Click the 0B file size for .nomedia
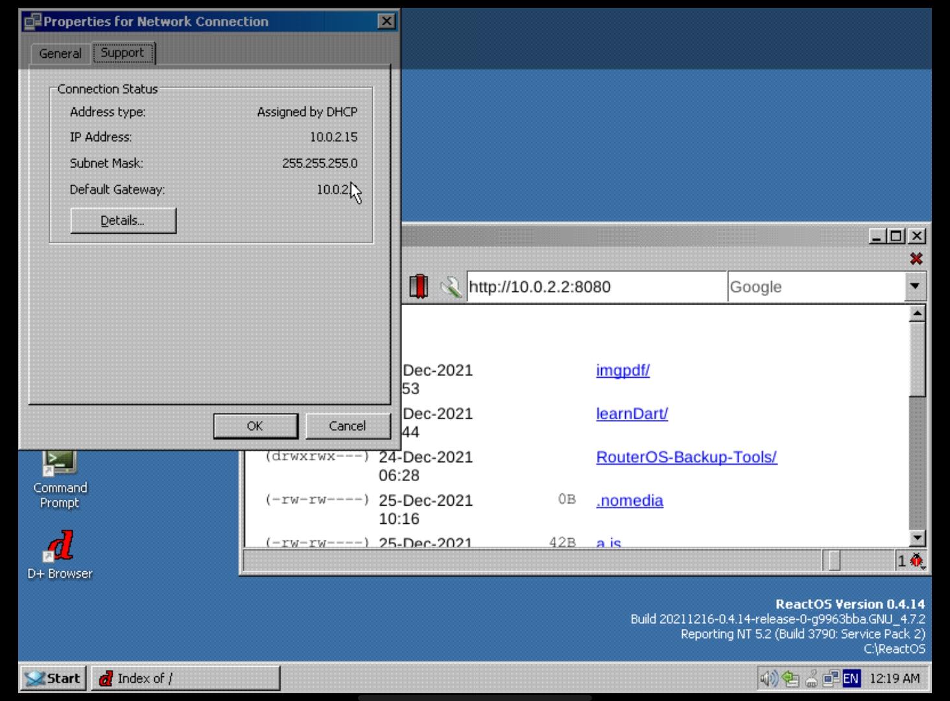 [x=567, y=500]
